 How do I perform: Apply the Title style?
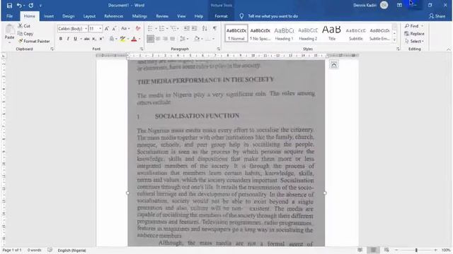point(332,33)
